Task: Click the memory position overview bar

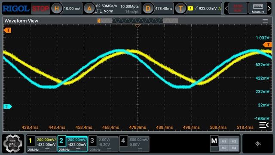Action: coord(137,21)
